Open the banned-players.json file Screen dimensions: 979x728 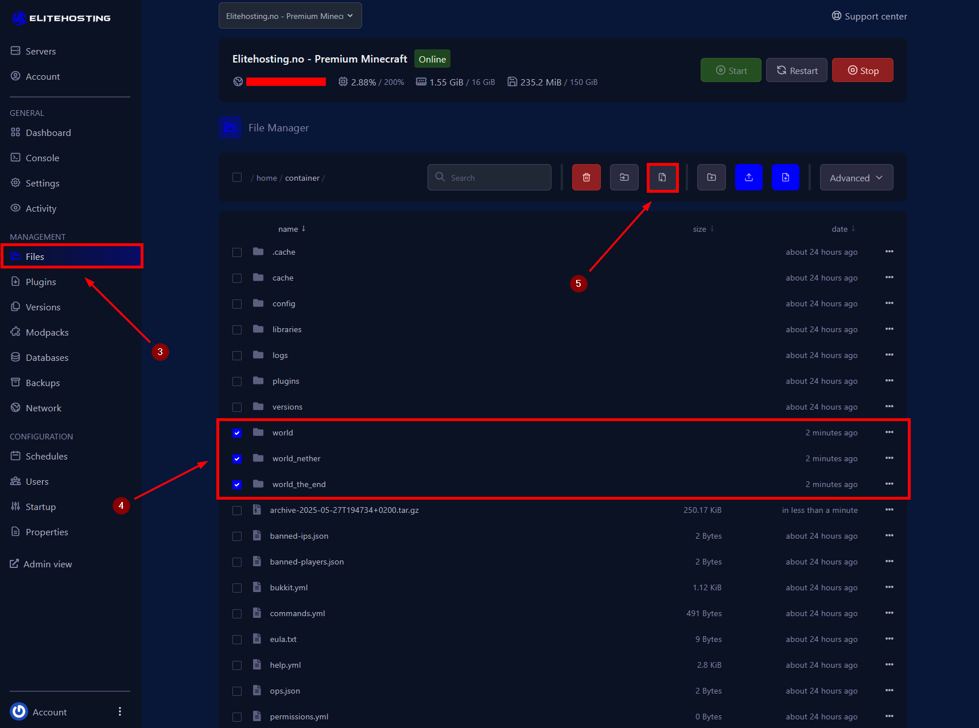(307, 562)
